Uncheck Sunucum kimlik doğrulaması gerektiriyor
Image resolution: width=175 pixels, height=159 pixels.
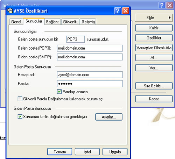point(20,116)
